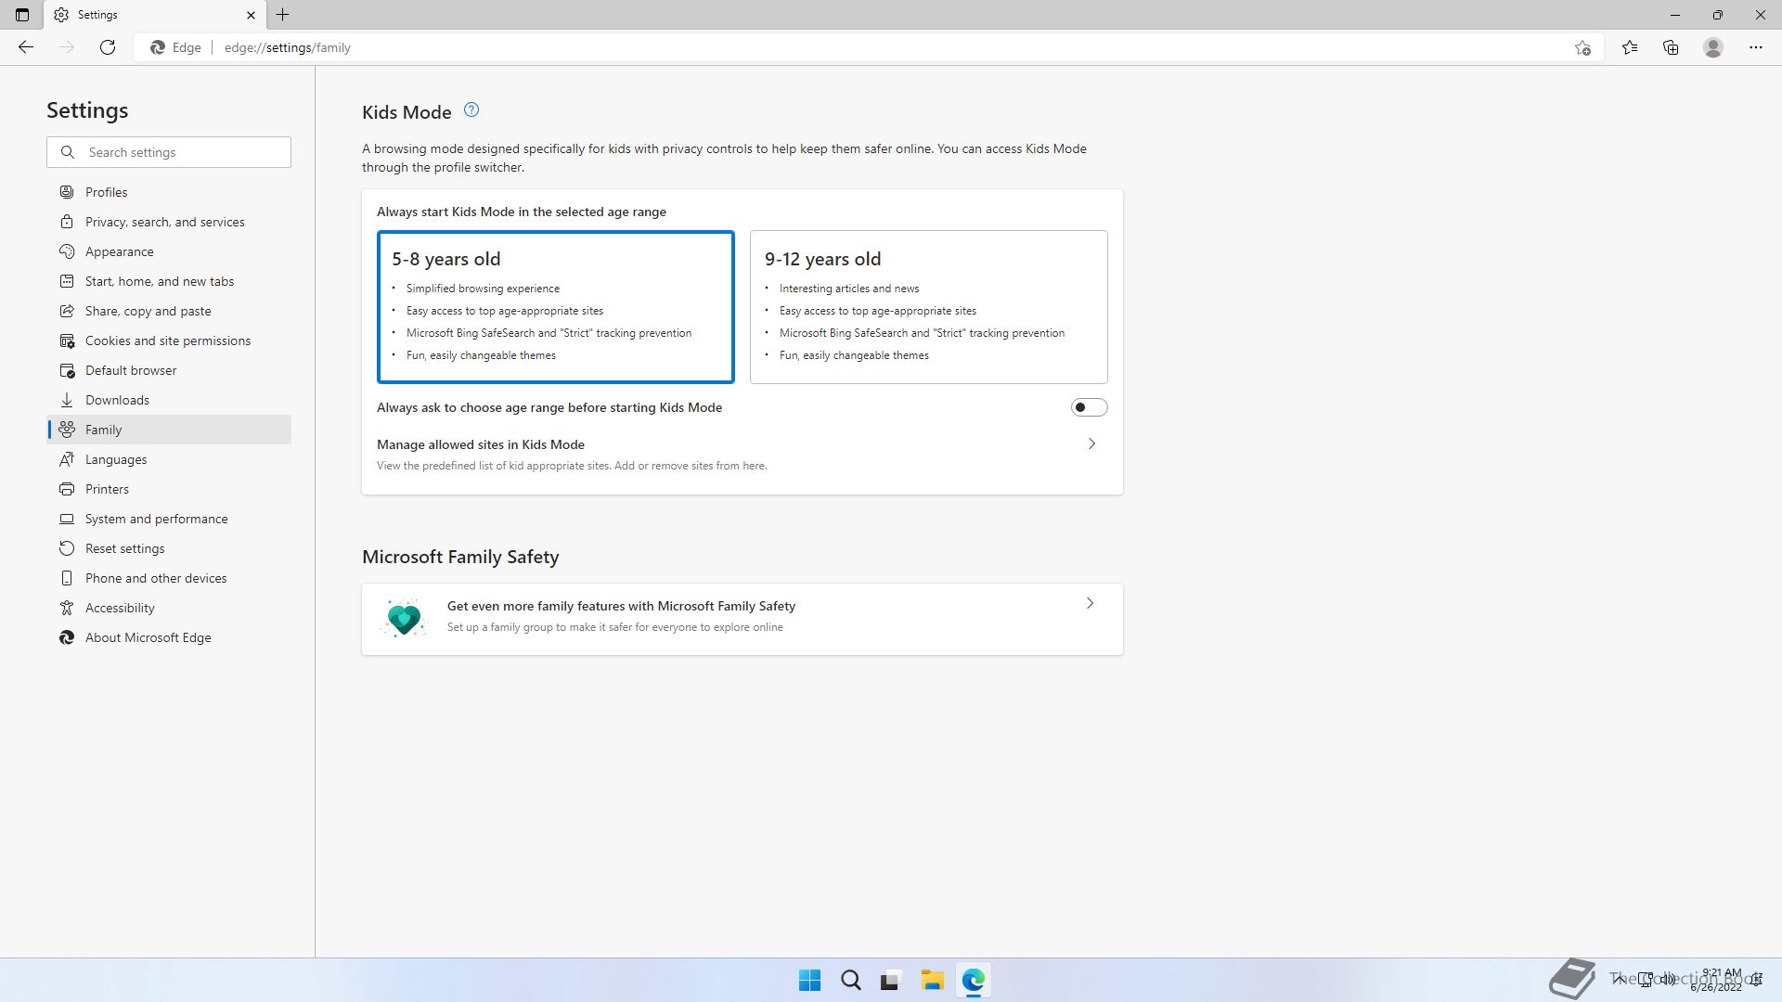Open File Explorer from the taskbar
1782x1002 pixels.
click(x=932, y=981)
